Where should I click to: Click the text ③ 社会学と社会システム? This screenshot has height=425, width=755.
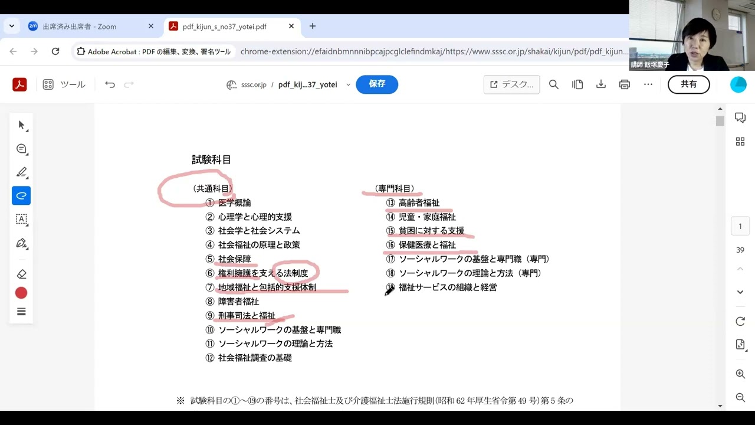252,231
